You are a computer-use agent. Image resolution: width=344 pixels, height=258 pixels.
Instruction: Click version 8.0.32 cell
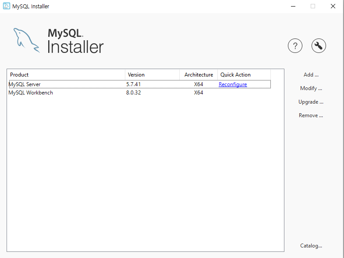(x=133, y=93)
